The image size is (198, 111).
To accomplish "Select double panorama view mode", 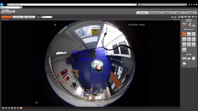I will tap(193, 34).
